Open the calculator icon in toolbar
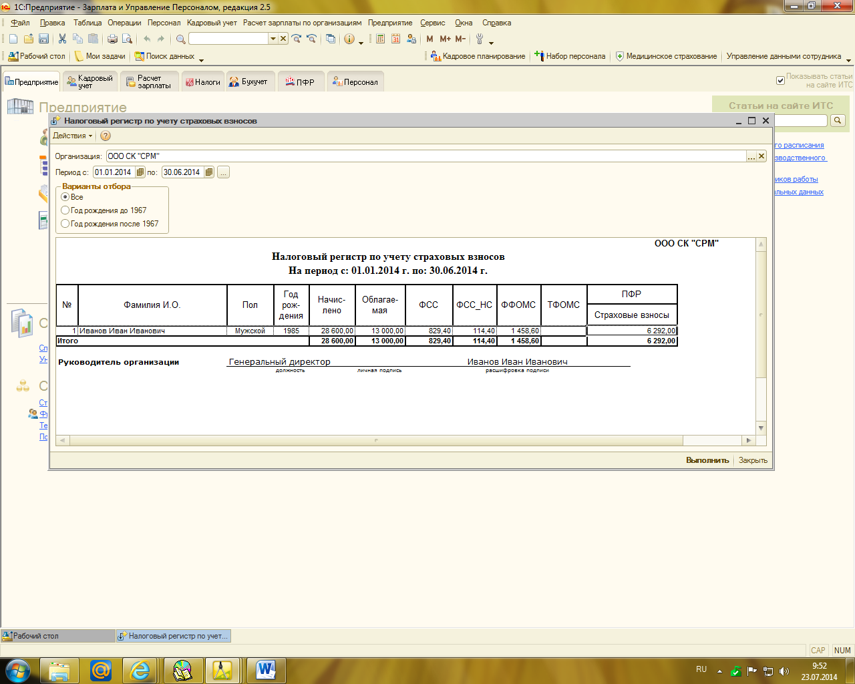Viewport: 855px width, 684px height. click(380, 39)
